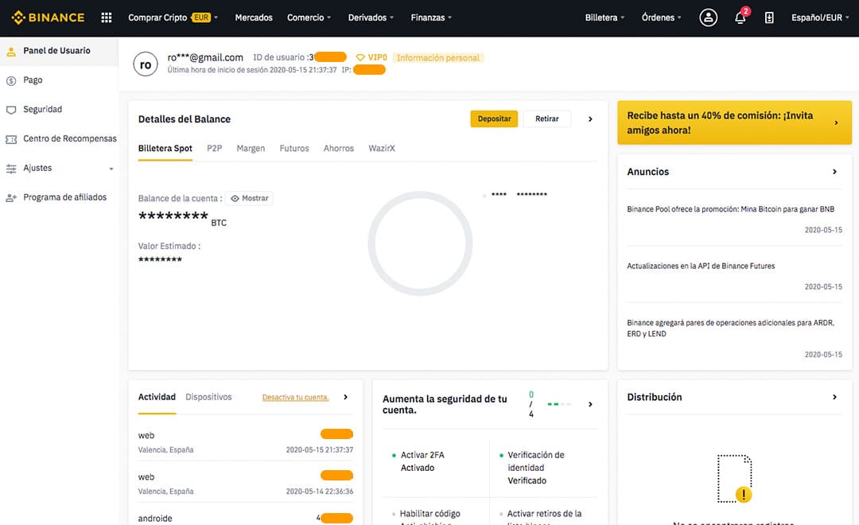The width and height of the screenshot is (859, 525).
Task: Switch to Dispositivos tab
Action: pyautogui.click(x=208, y=397)
